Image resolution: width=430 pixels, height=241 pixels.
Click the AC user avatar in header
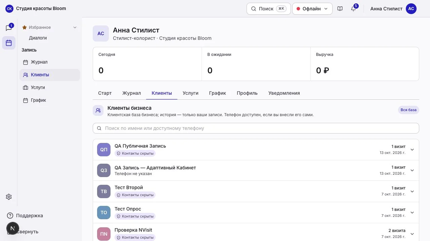tap(411, 9)
